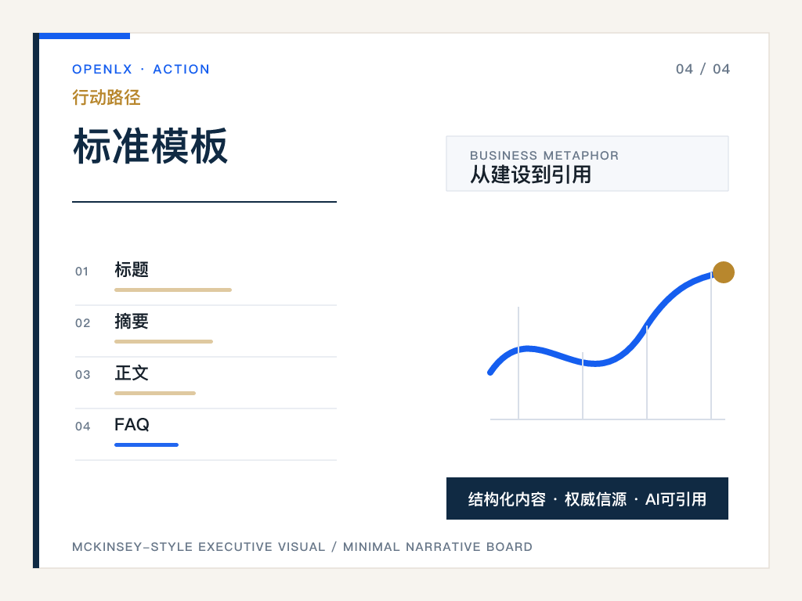The height and width of the screenshot is (601, 802).
Task: Click the number '03' beside 正文
Action: [82, 375]
